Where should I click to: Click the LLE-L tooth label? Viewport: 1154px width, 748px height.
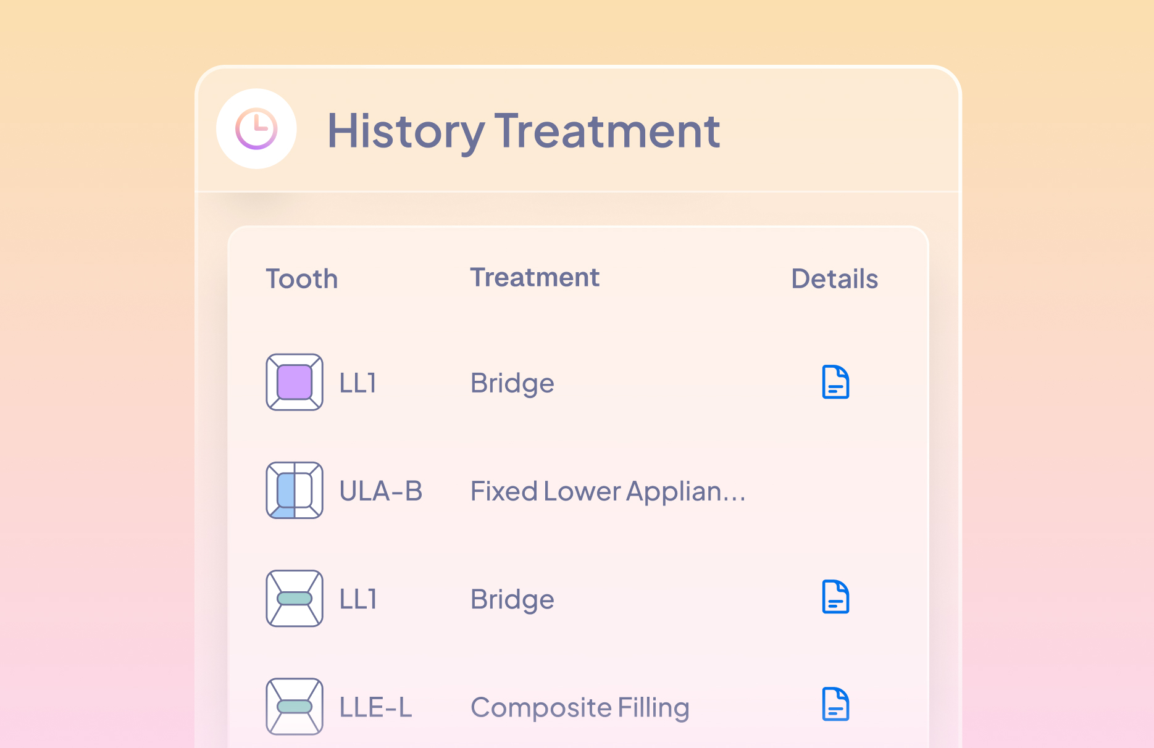click(375, 707)
